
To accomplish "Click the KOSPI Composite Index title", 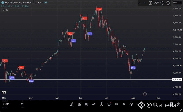I will [x=18, y=3].
